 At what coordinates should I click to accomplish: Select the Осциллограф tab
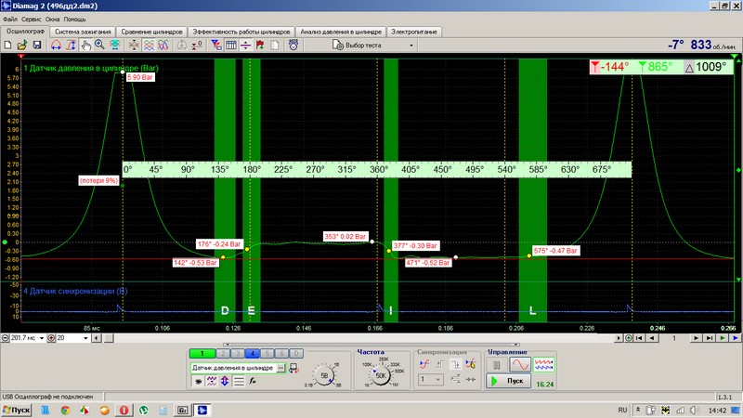click(x=26, y=32)
